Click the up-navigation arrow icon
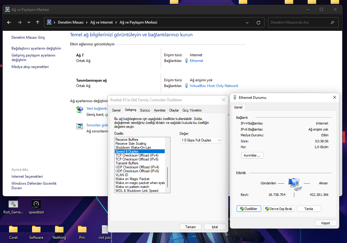The image size is (347, 243). click(37, 22)
